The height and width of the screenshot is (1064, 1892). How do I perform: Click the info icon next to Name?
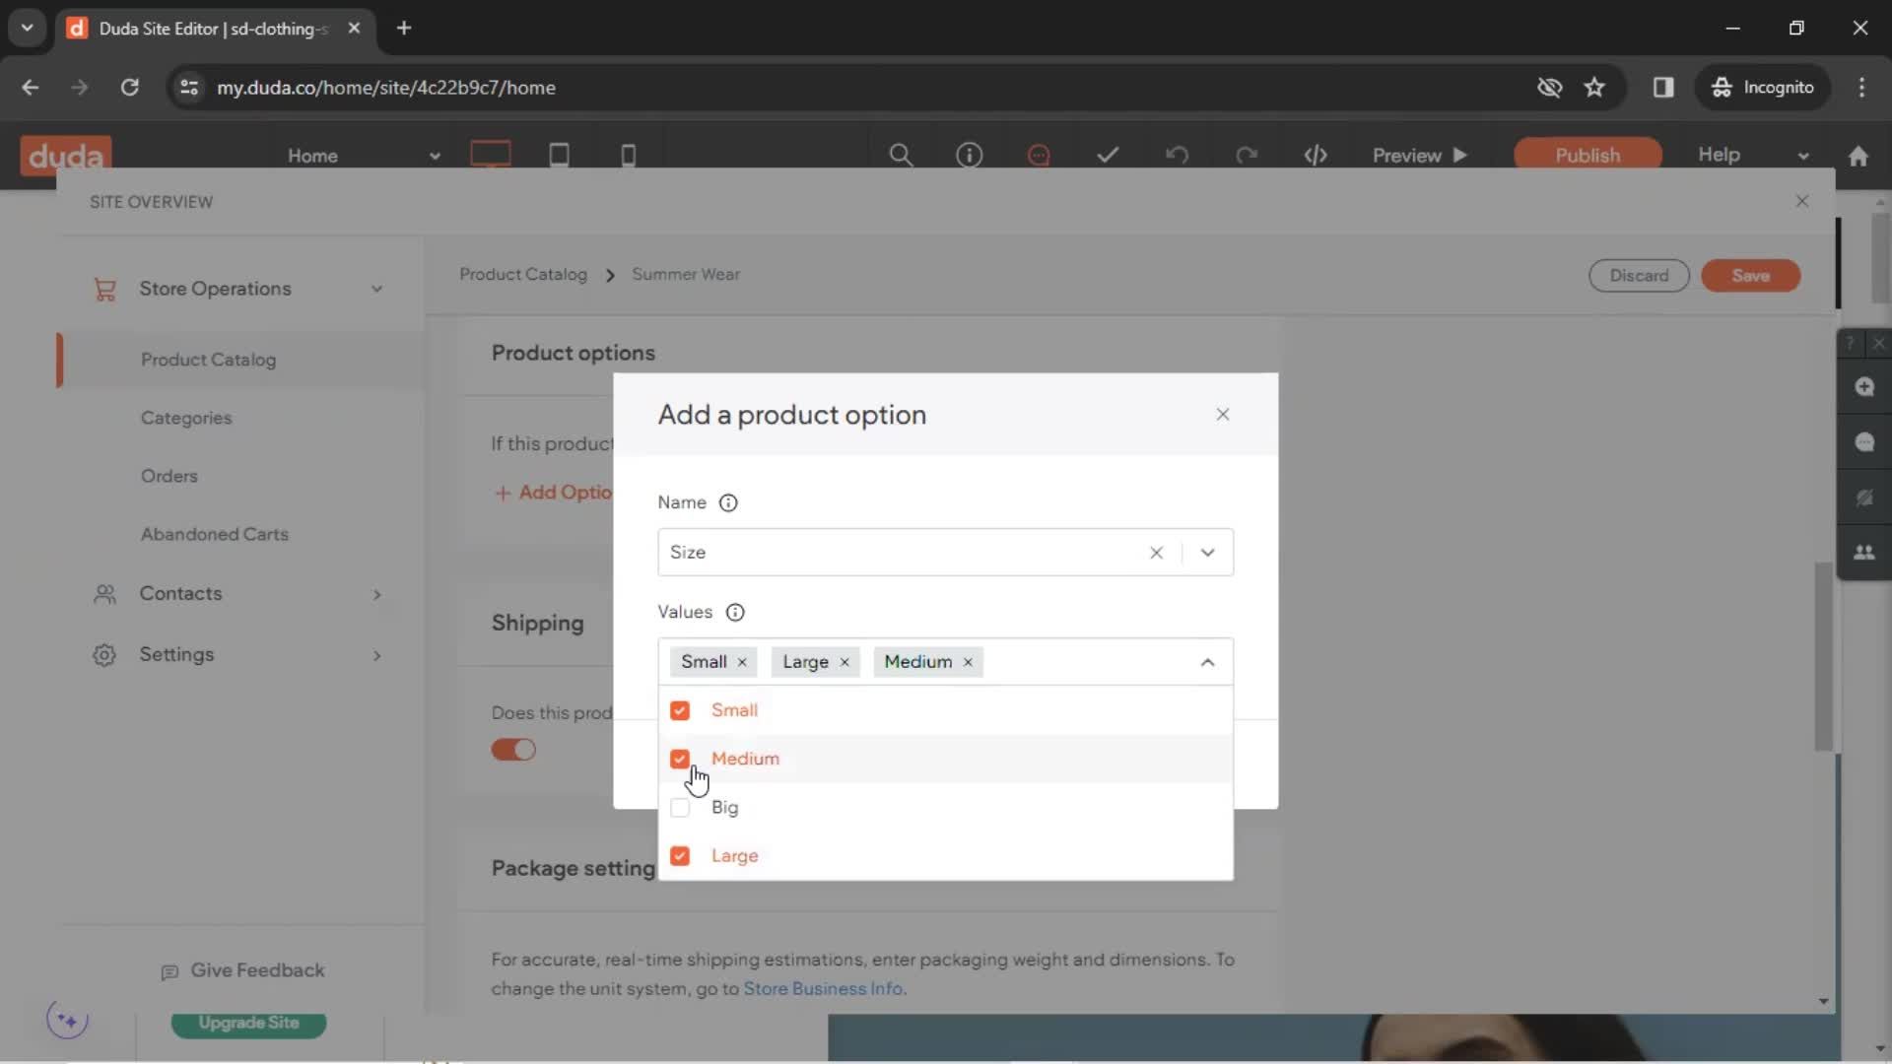pos(728,503)
